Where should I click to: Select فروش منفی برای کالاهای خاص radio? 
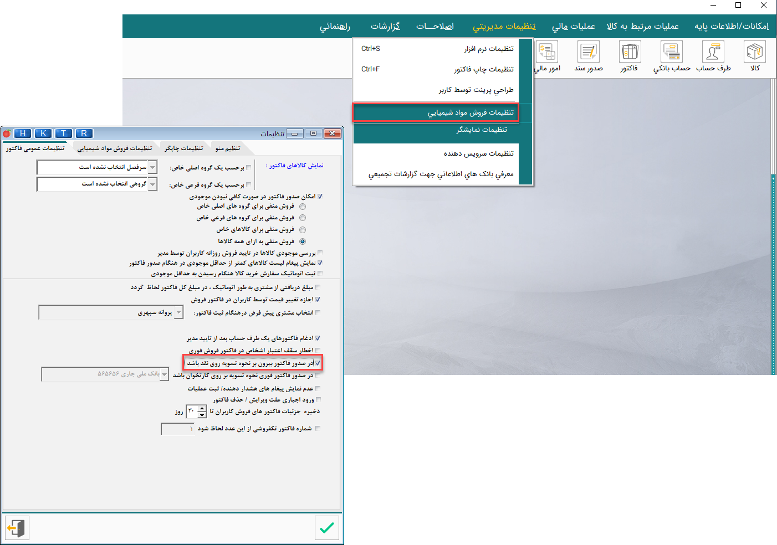pyautogui.click(x=303, y=230)
